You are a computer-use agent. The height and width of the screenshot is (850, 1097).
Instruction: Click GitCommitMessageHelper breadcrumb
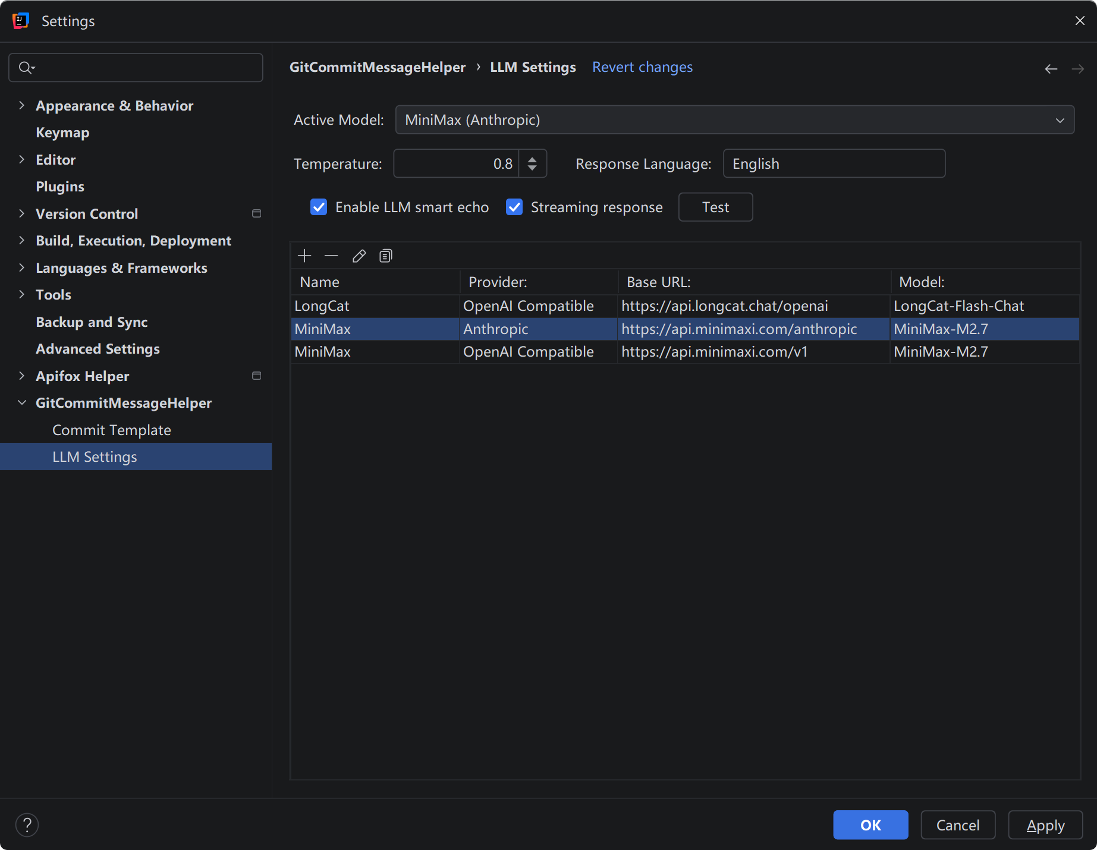pyautogui.click(x=378, y=67)
